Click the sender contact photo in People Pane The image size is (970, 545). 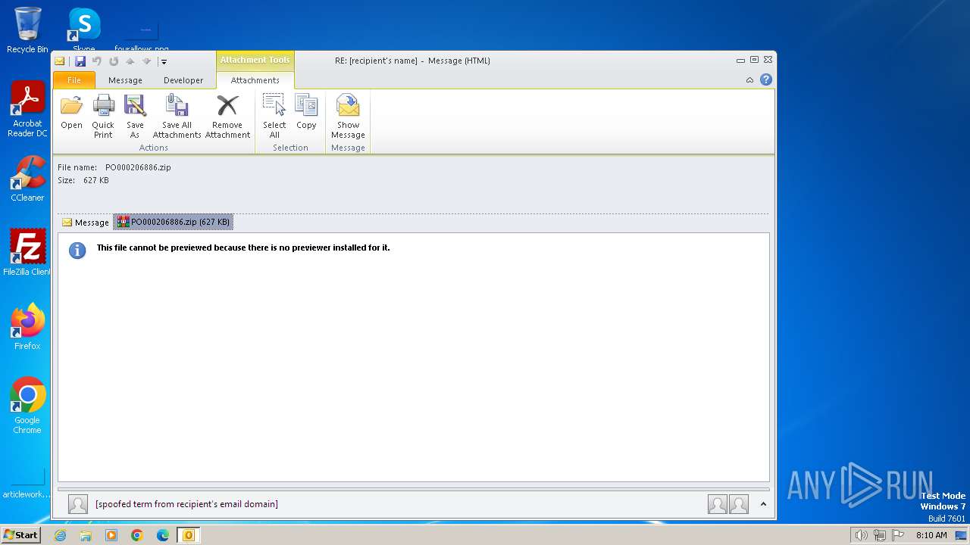pyautogui.click(x=78, y=504)
